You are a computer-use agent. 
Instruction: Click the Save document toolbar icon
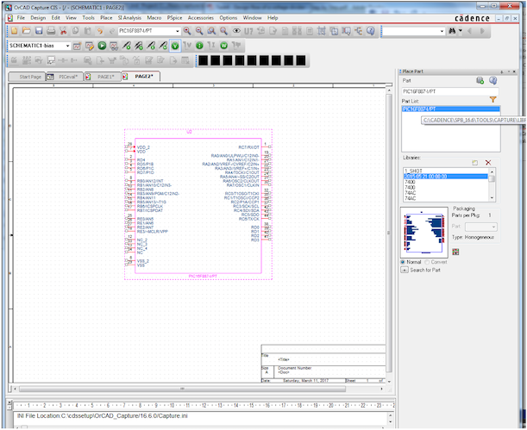(x=39, y=31)
